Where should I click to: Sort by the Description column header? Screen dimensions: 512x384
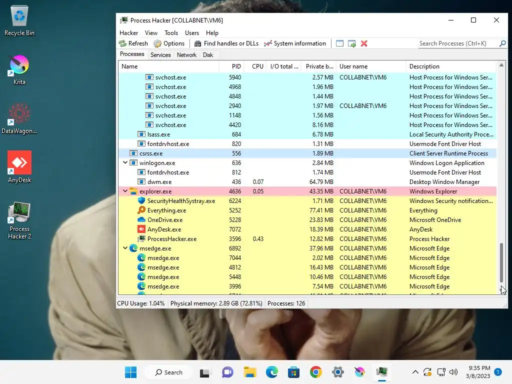451,66
